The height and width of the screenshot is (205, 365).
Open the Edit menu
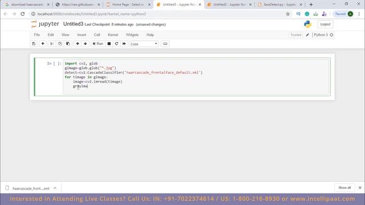[51, 35]
